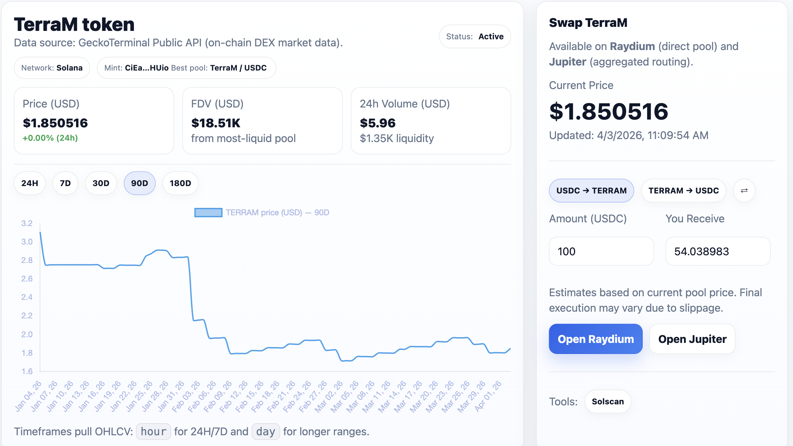Click the Network Solana chip
This screenshot has width=793, height=446.
(x=52, y=68)
